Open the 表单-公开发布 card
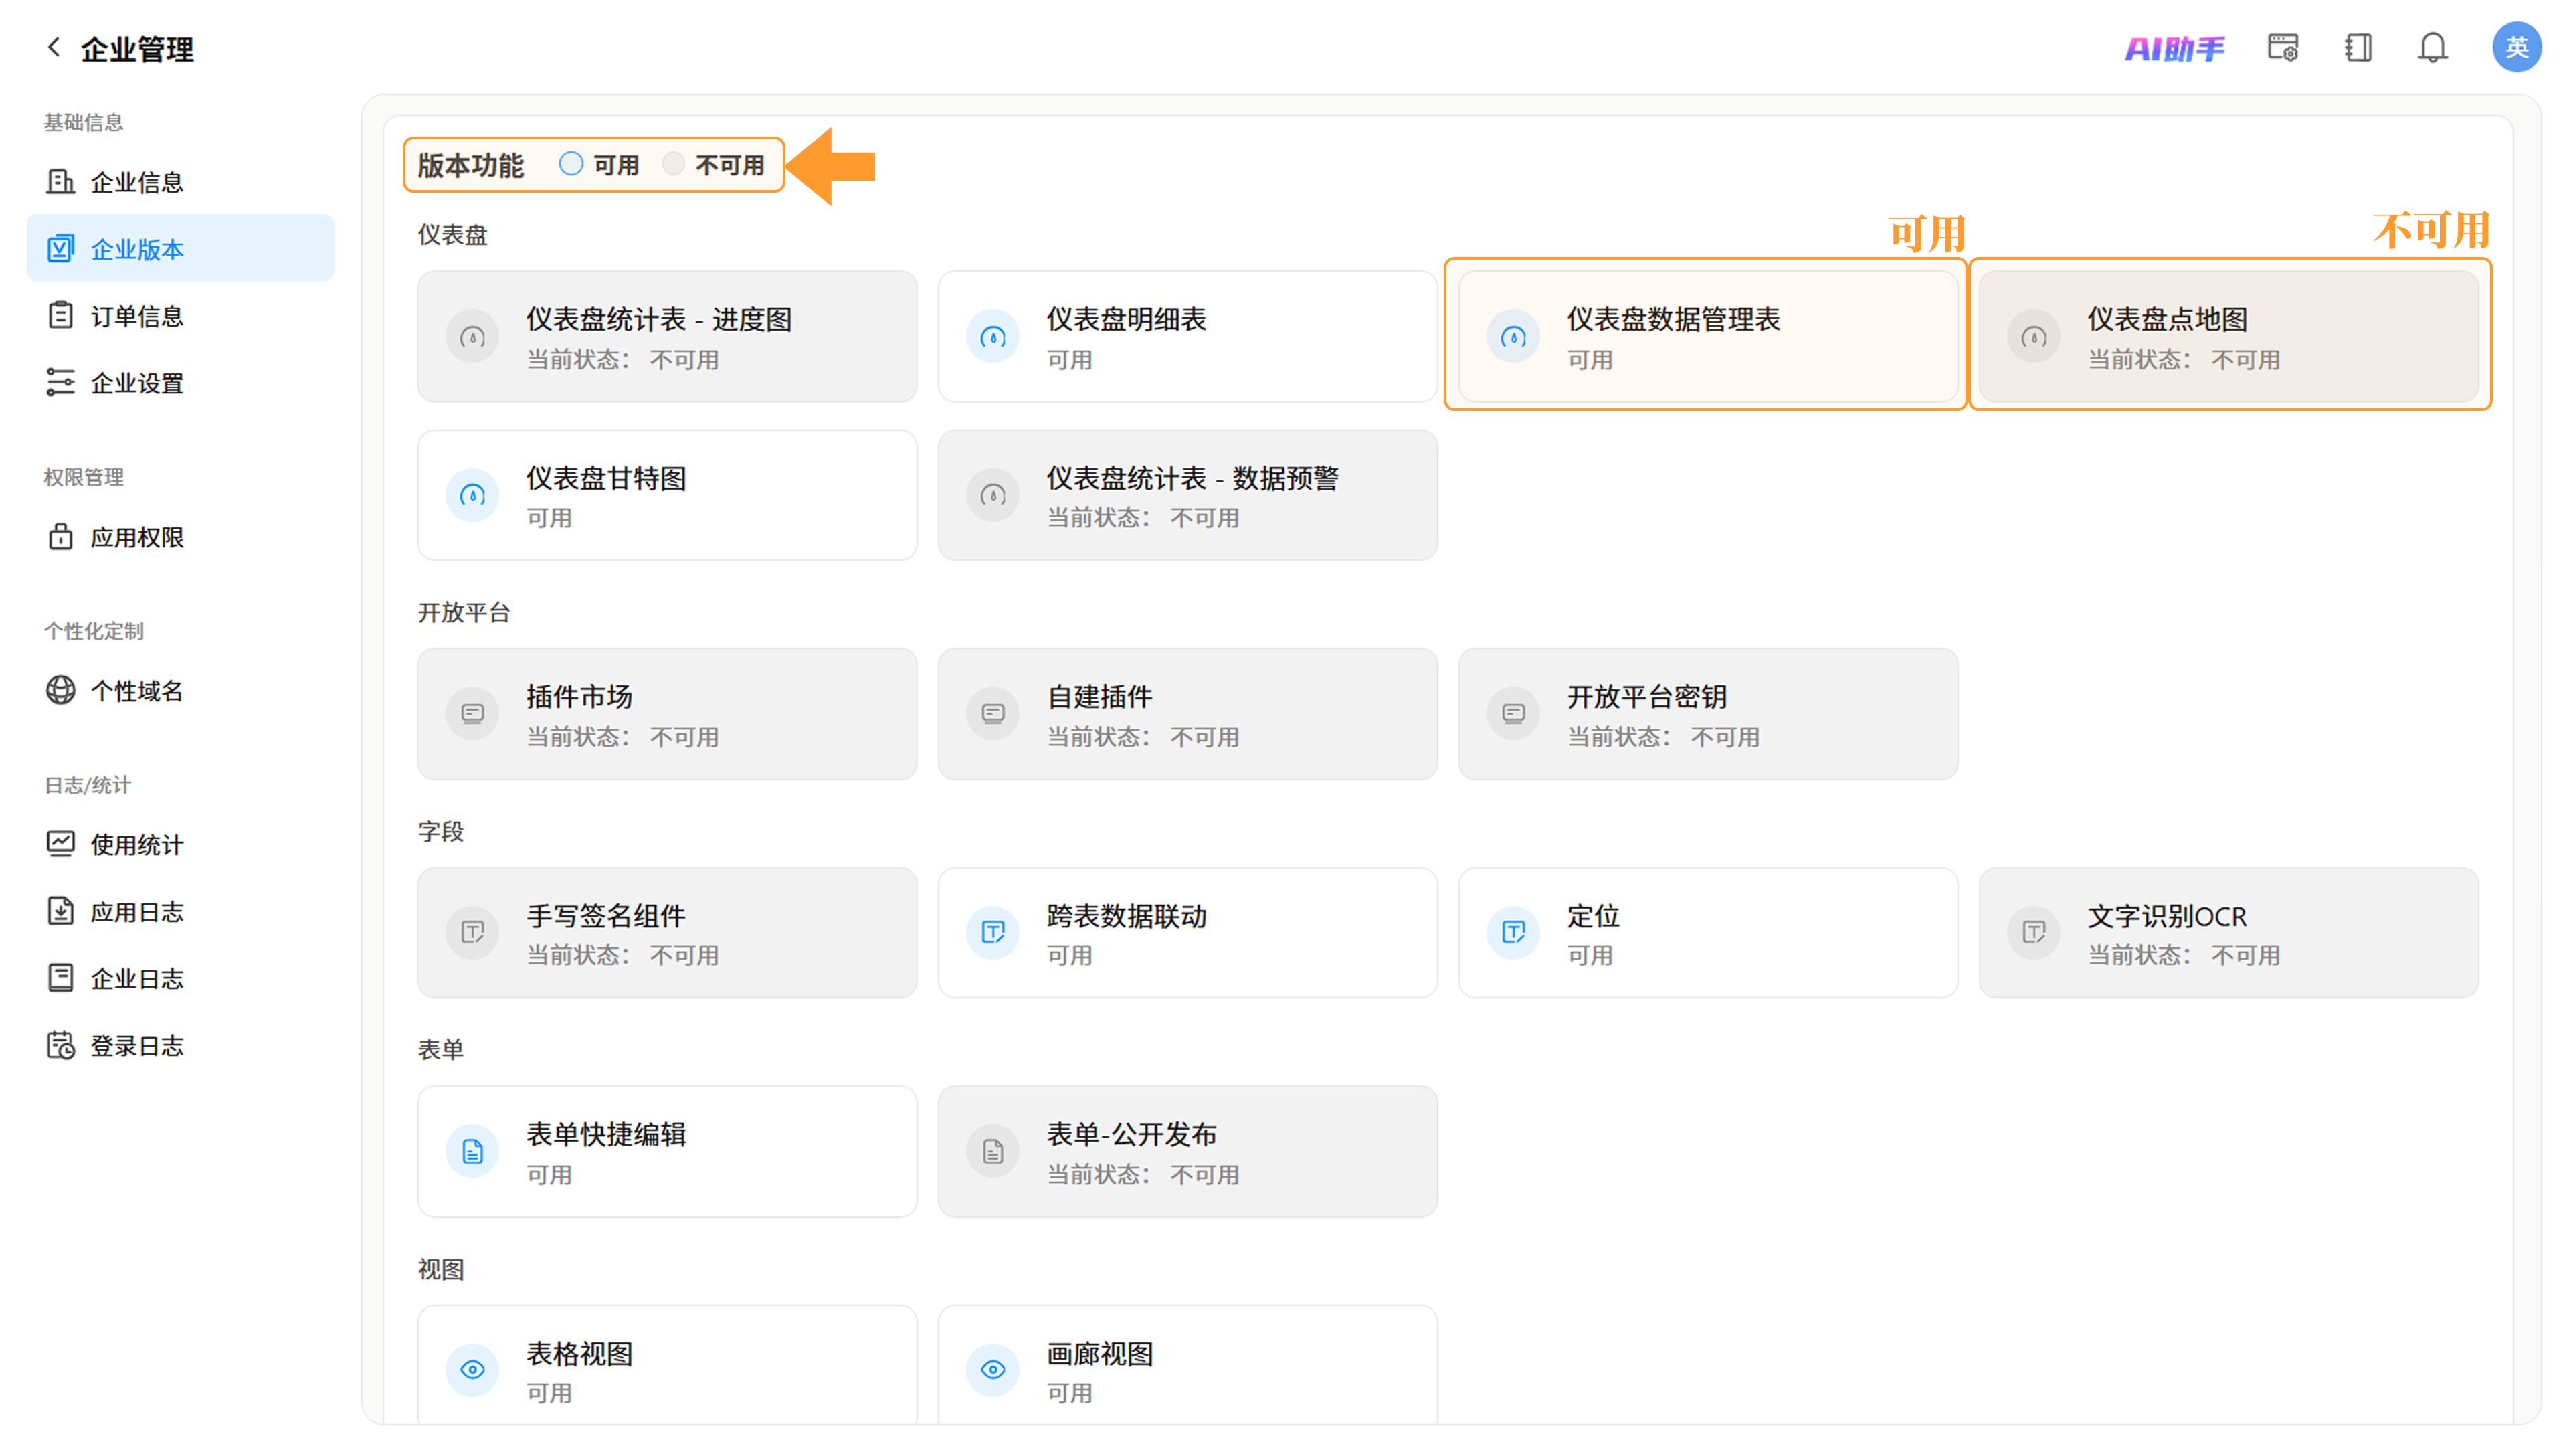The width and height of the screenshot is (2569, 1444). (x=1187, y=1152)
